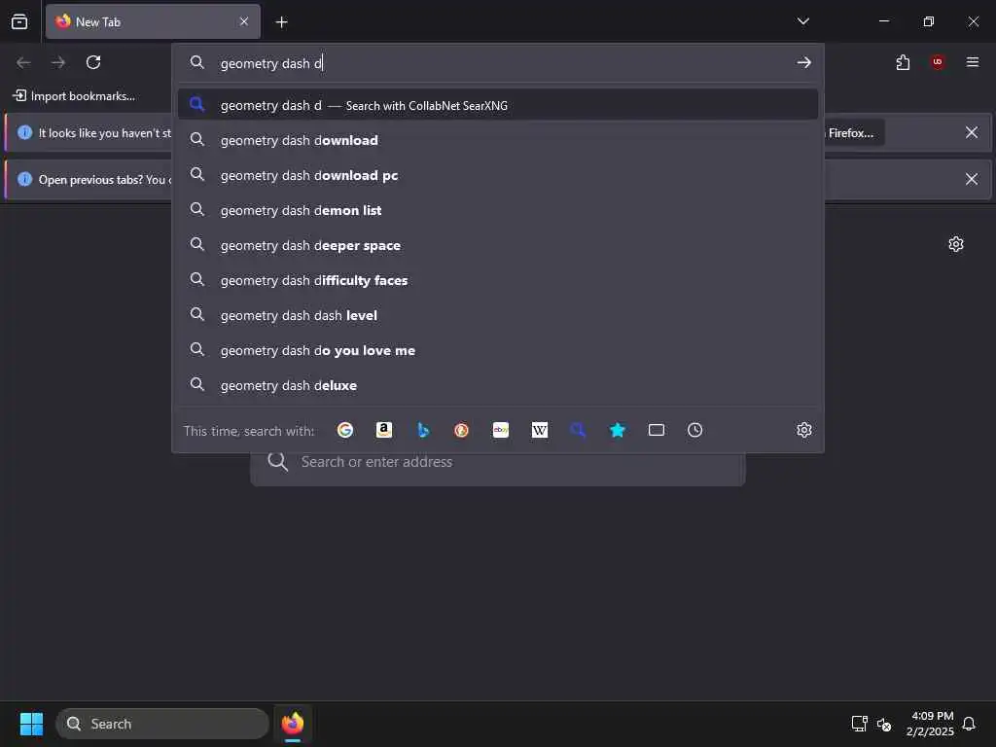
Task: Search with Google engine icon
Action: click(345, 430)
